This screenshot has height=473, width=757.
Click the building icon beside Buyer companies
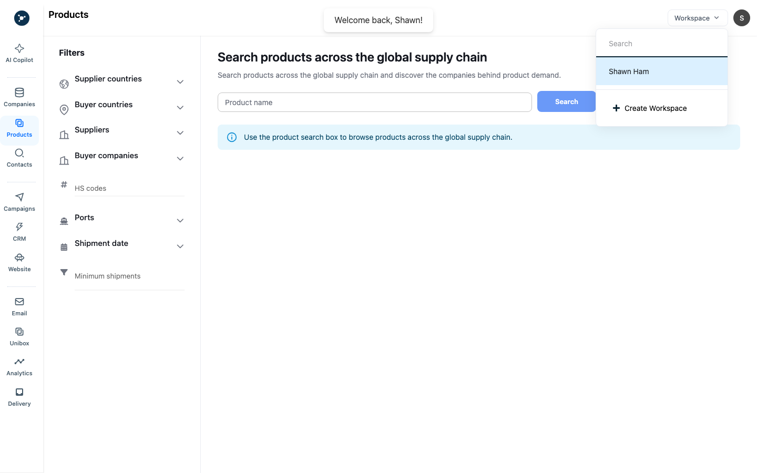click(64, 161)
